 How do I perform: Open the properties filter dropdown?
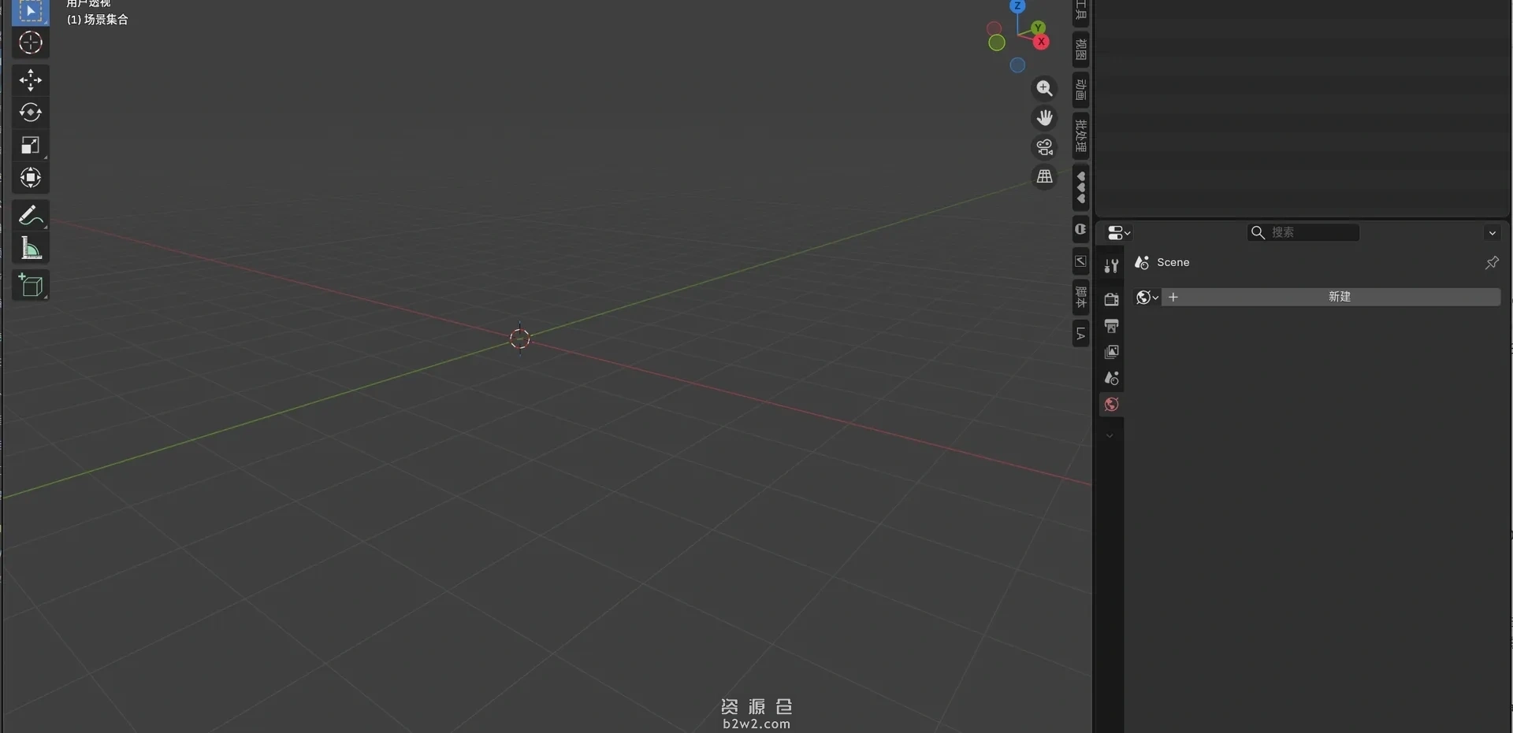[1492, 232]
